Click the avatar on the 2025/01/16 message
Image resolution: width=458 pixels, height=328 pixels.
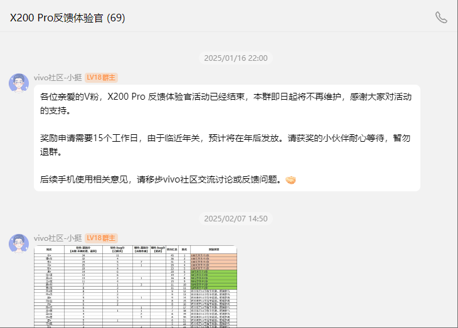click(x=19, y=83)
